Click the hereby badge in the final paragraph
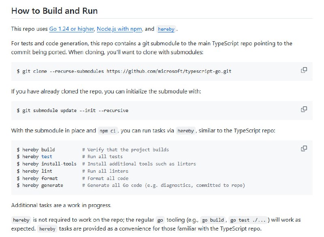This screenshot has height=237, width=324. 47,229
